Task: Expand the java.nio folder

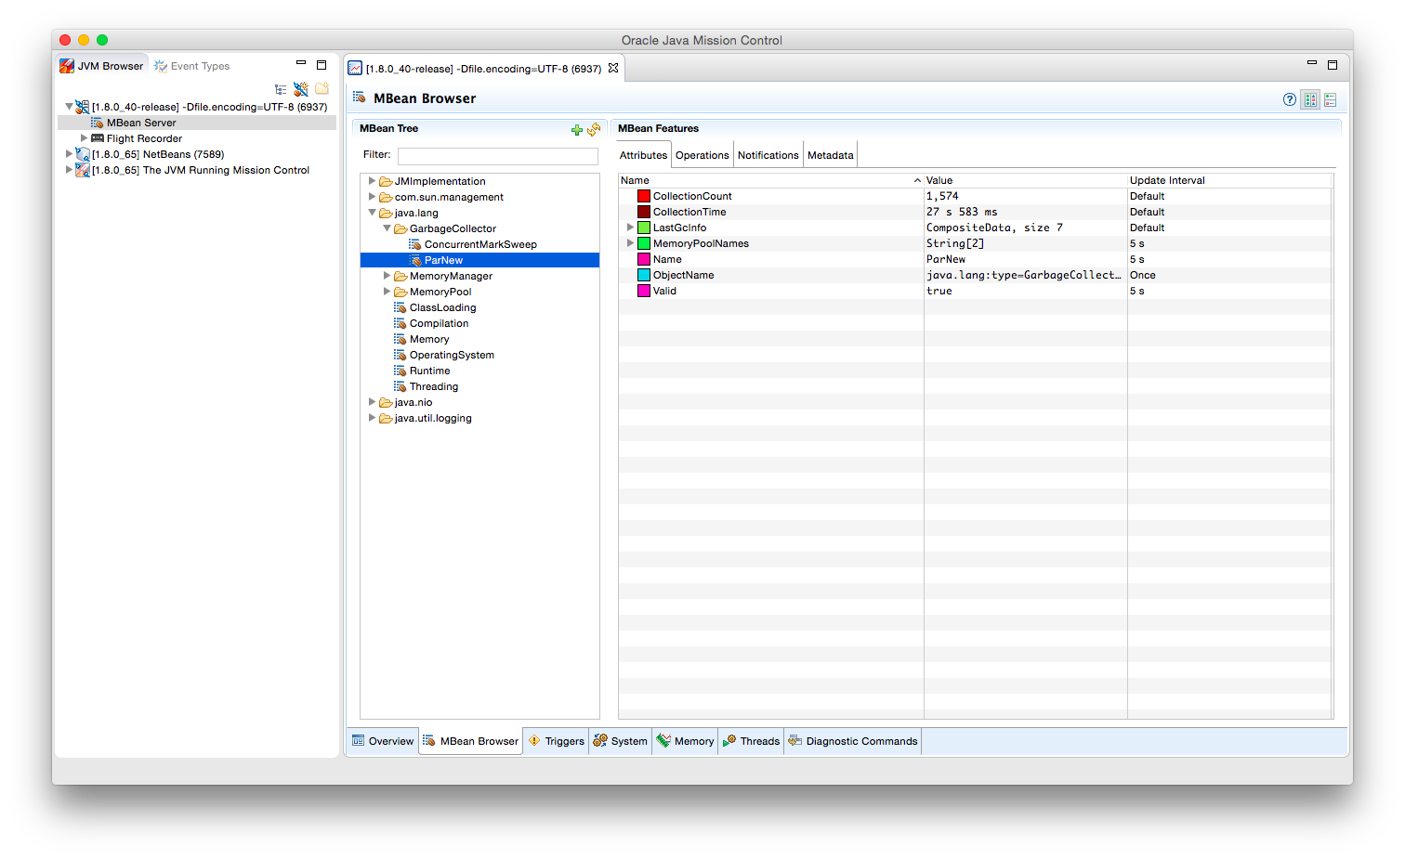Action: coord(372,402)
